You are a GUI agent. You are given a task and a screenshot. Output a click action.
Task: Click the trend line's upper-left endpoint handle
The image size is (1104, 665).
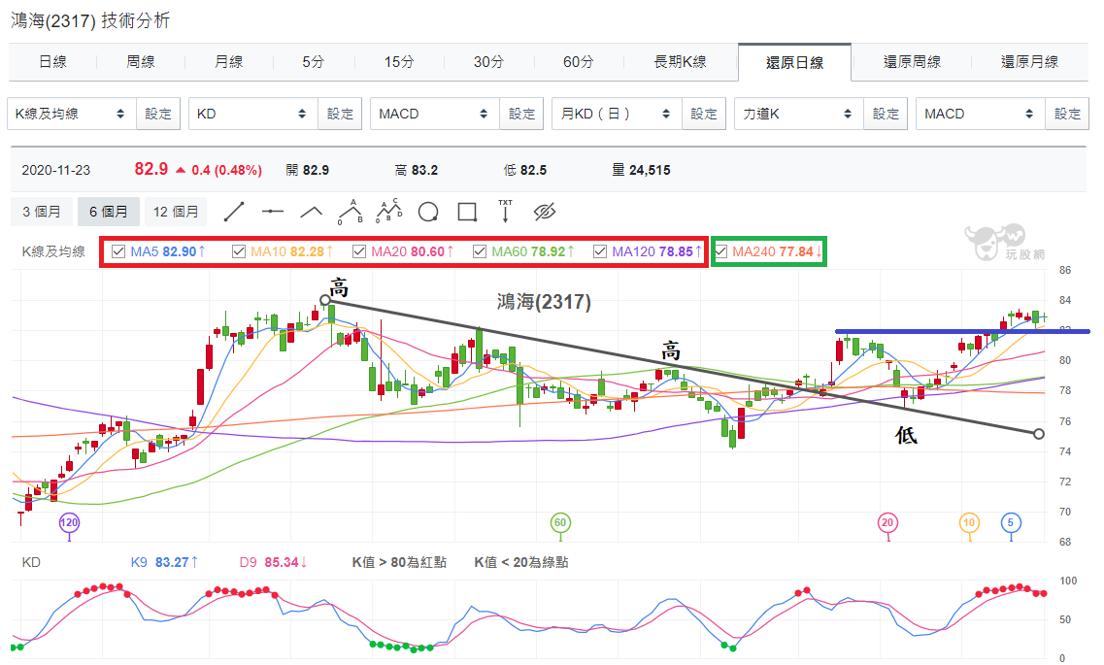(325, 301)
